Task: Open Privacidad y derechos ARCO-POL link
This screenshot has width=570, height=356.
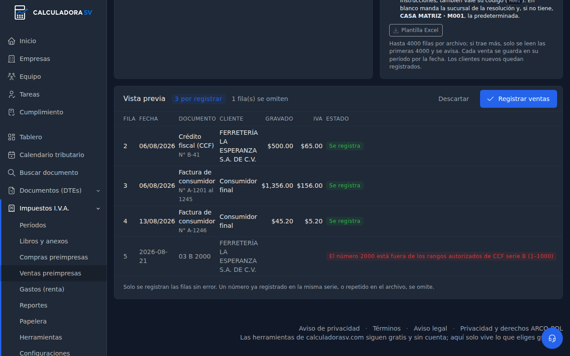Action: pyautogui.click(x=512, y=328)
